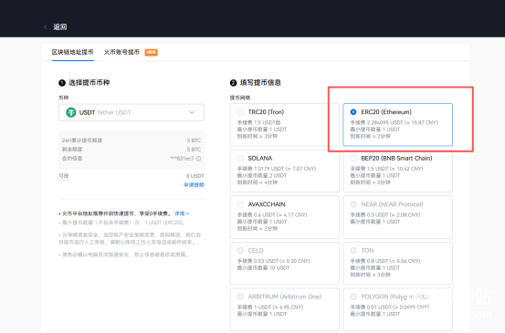Select the TRC20 (Tron) network radio

pos(240,112)
